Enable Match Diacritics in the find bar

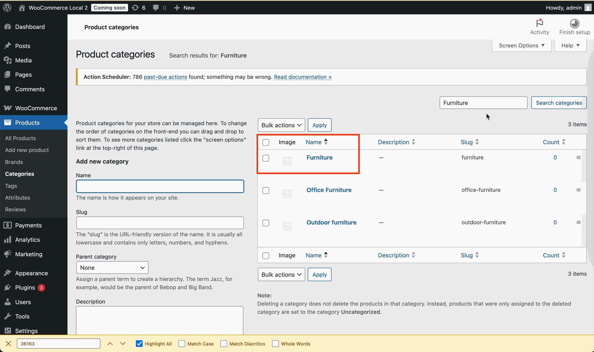coord(224,344)
